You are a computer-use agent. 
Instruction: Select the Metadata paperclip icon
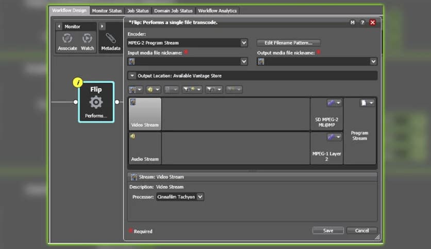pyautogui.click(x=110, y=39)
